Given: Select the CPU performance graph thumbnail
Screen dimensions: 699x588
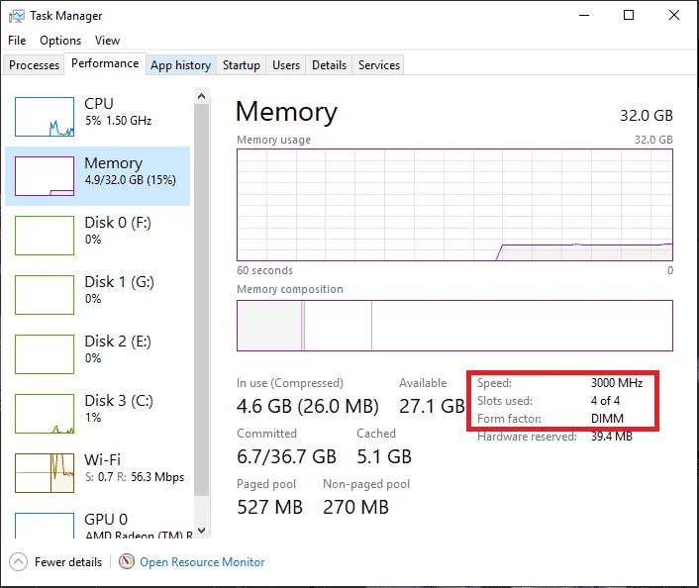Looking at the screenshot, I should pos(45,117).
